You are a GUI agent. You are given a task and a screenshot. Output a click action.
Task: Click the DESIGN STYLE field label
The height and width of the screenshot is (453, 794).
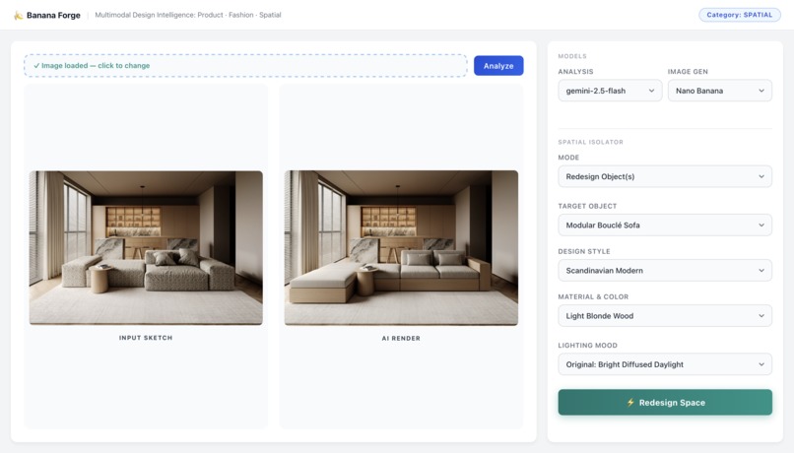coord(584,251)
